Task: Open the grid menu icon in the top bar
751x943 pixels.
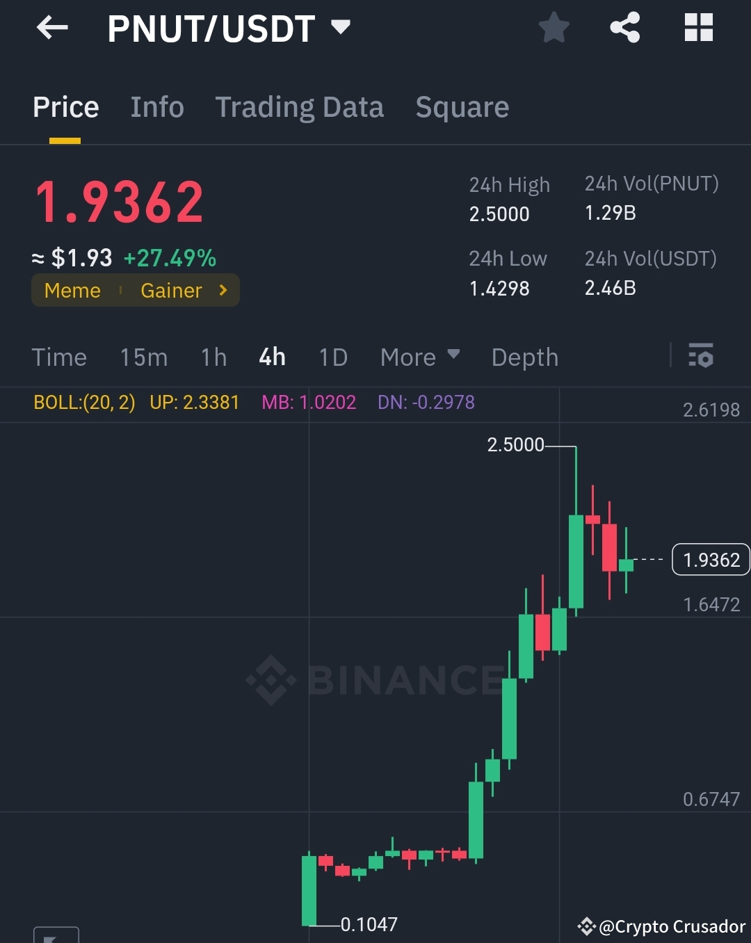Action: click(698, 28)
